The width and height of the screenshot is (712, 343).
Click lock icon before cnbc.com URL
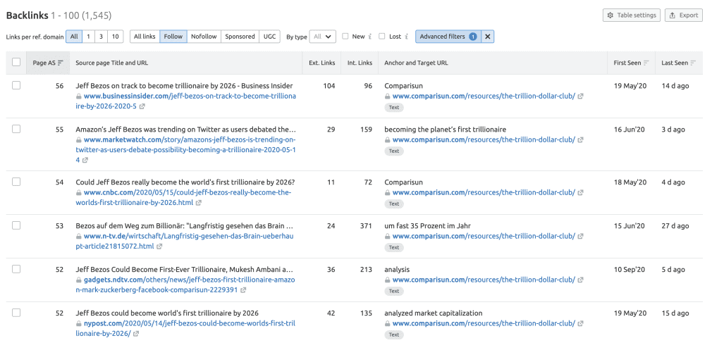(78, 192)
